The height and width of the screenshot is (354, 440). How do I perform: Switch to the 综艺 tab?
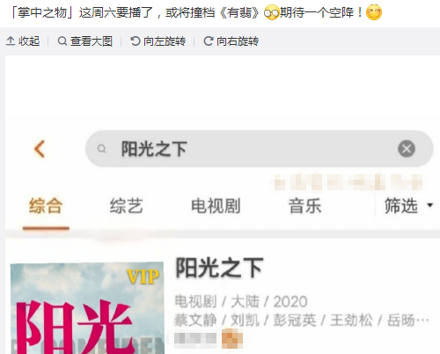pyautogui.click(x=127, y=206)
